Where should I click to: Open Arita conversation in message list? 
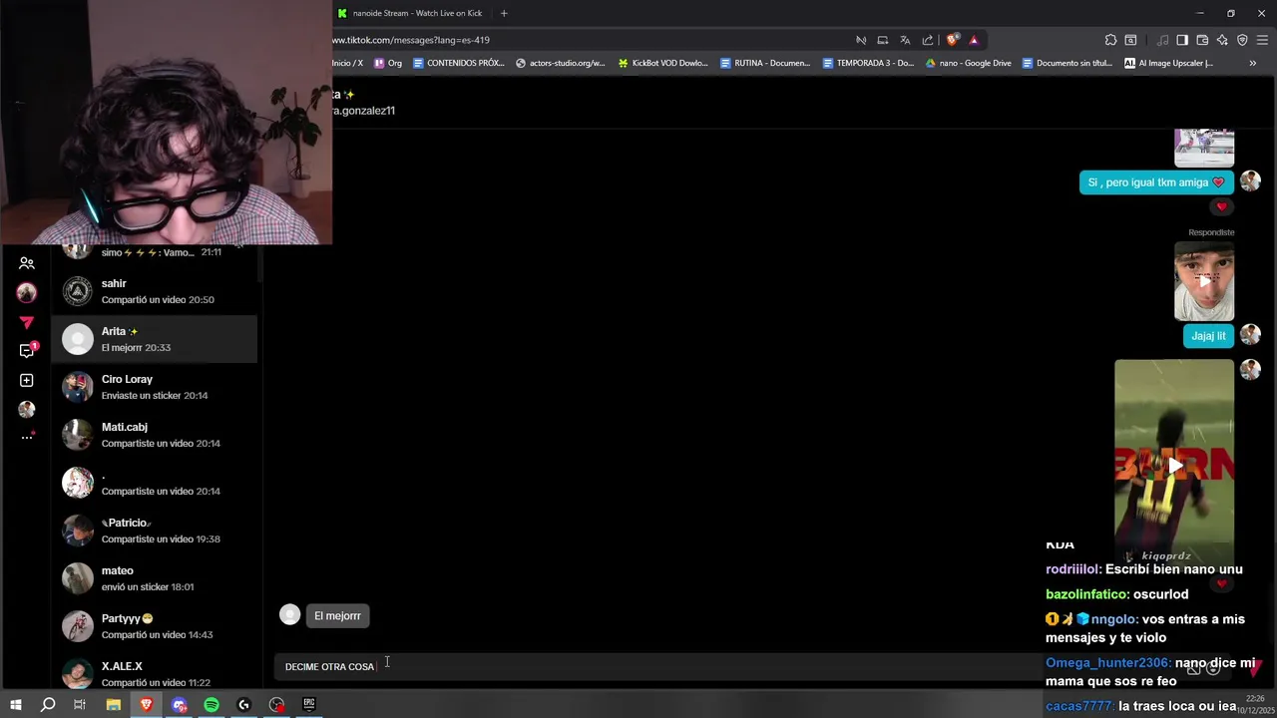click(x=155, y=339)
